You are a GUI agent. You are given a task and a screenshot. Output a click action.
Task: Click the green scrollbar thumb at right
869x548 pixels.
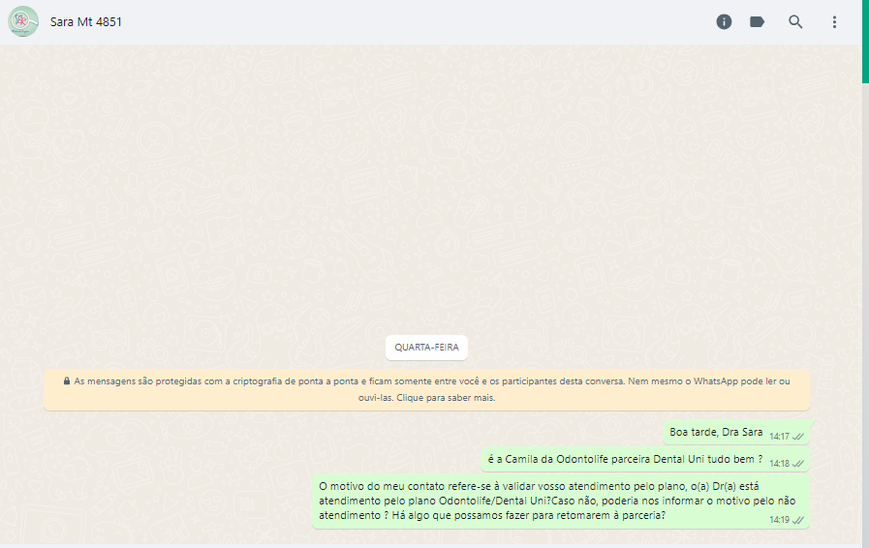click(x=865, y=42)
